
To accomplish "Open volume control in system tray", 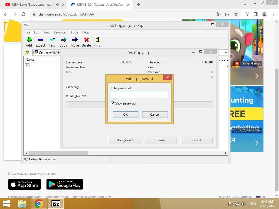I will point(244,204).
